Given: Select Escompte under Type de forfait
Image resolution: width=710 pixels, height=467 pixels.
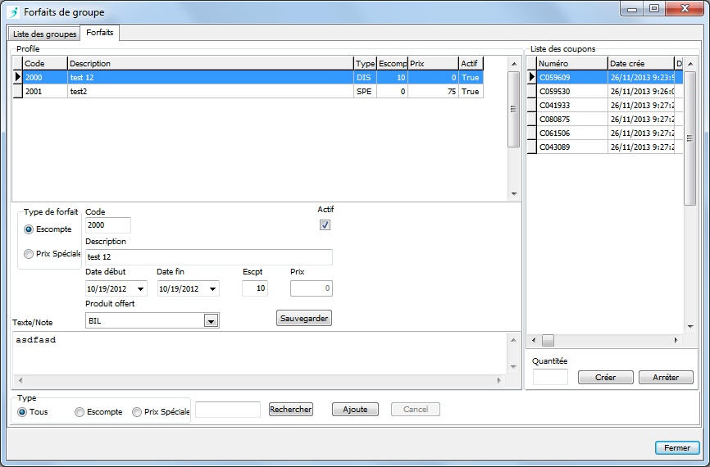Looking at the screenshot, I should tap(30, 229).
